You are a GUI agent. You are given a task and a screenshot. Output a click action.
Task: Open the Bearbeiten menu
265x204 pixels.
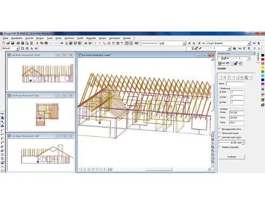(17, 38)
